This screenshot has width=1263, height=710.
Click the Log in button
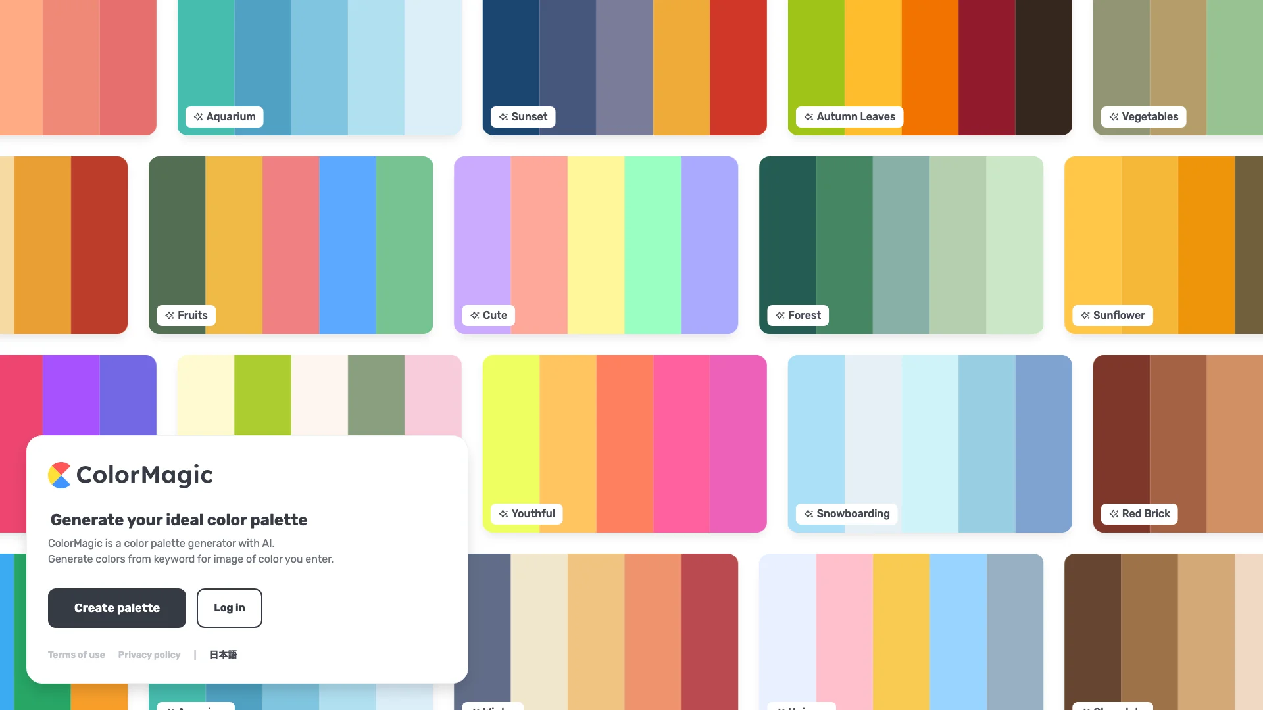point(229,607)
